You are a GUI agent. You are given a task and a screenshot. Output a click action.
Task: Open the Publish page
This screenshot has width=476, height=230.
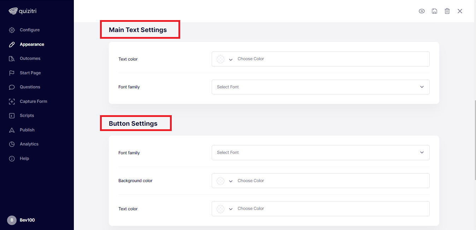[27, 130]
